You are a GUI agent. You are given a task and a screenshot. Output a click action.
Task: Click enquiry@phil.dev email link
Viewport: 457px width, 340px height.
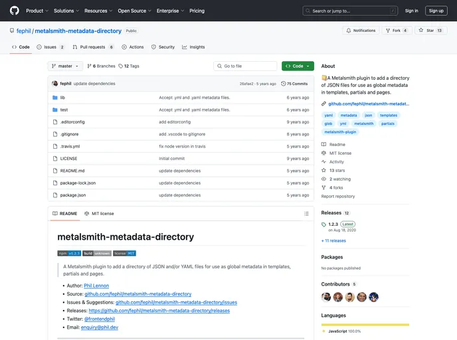pyautogui.click(x=100, y=327)
